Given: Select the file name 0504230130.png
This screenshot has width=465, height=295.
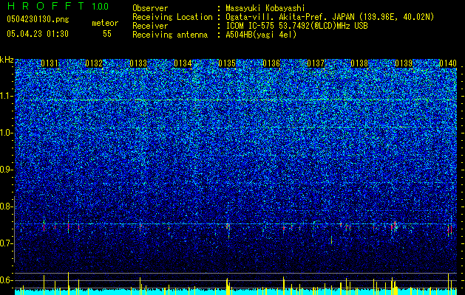Looking at the screenshot, I should tap(38, 19).
